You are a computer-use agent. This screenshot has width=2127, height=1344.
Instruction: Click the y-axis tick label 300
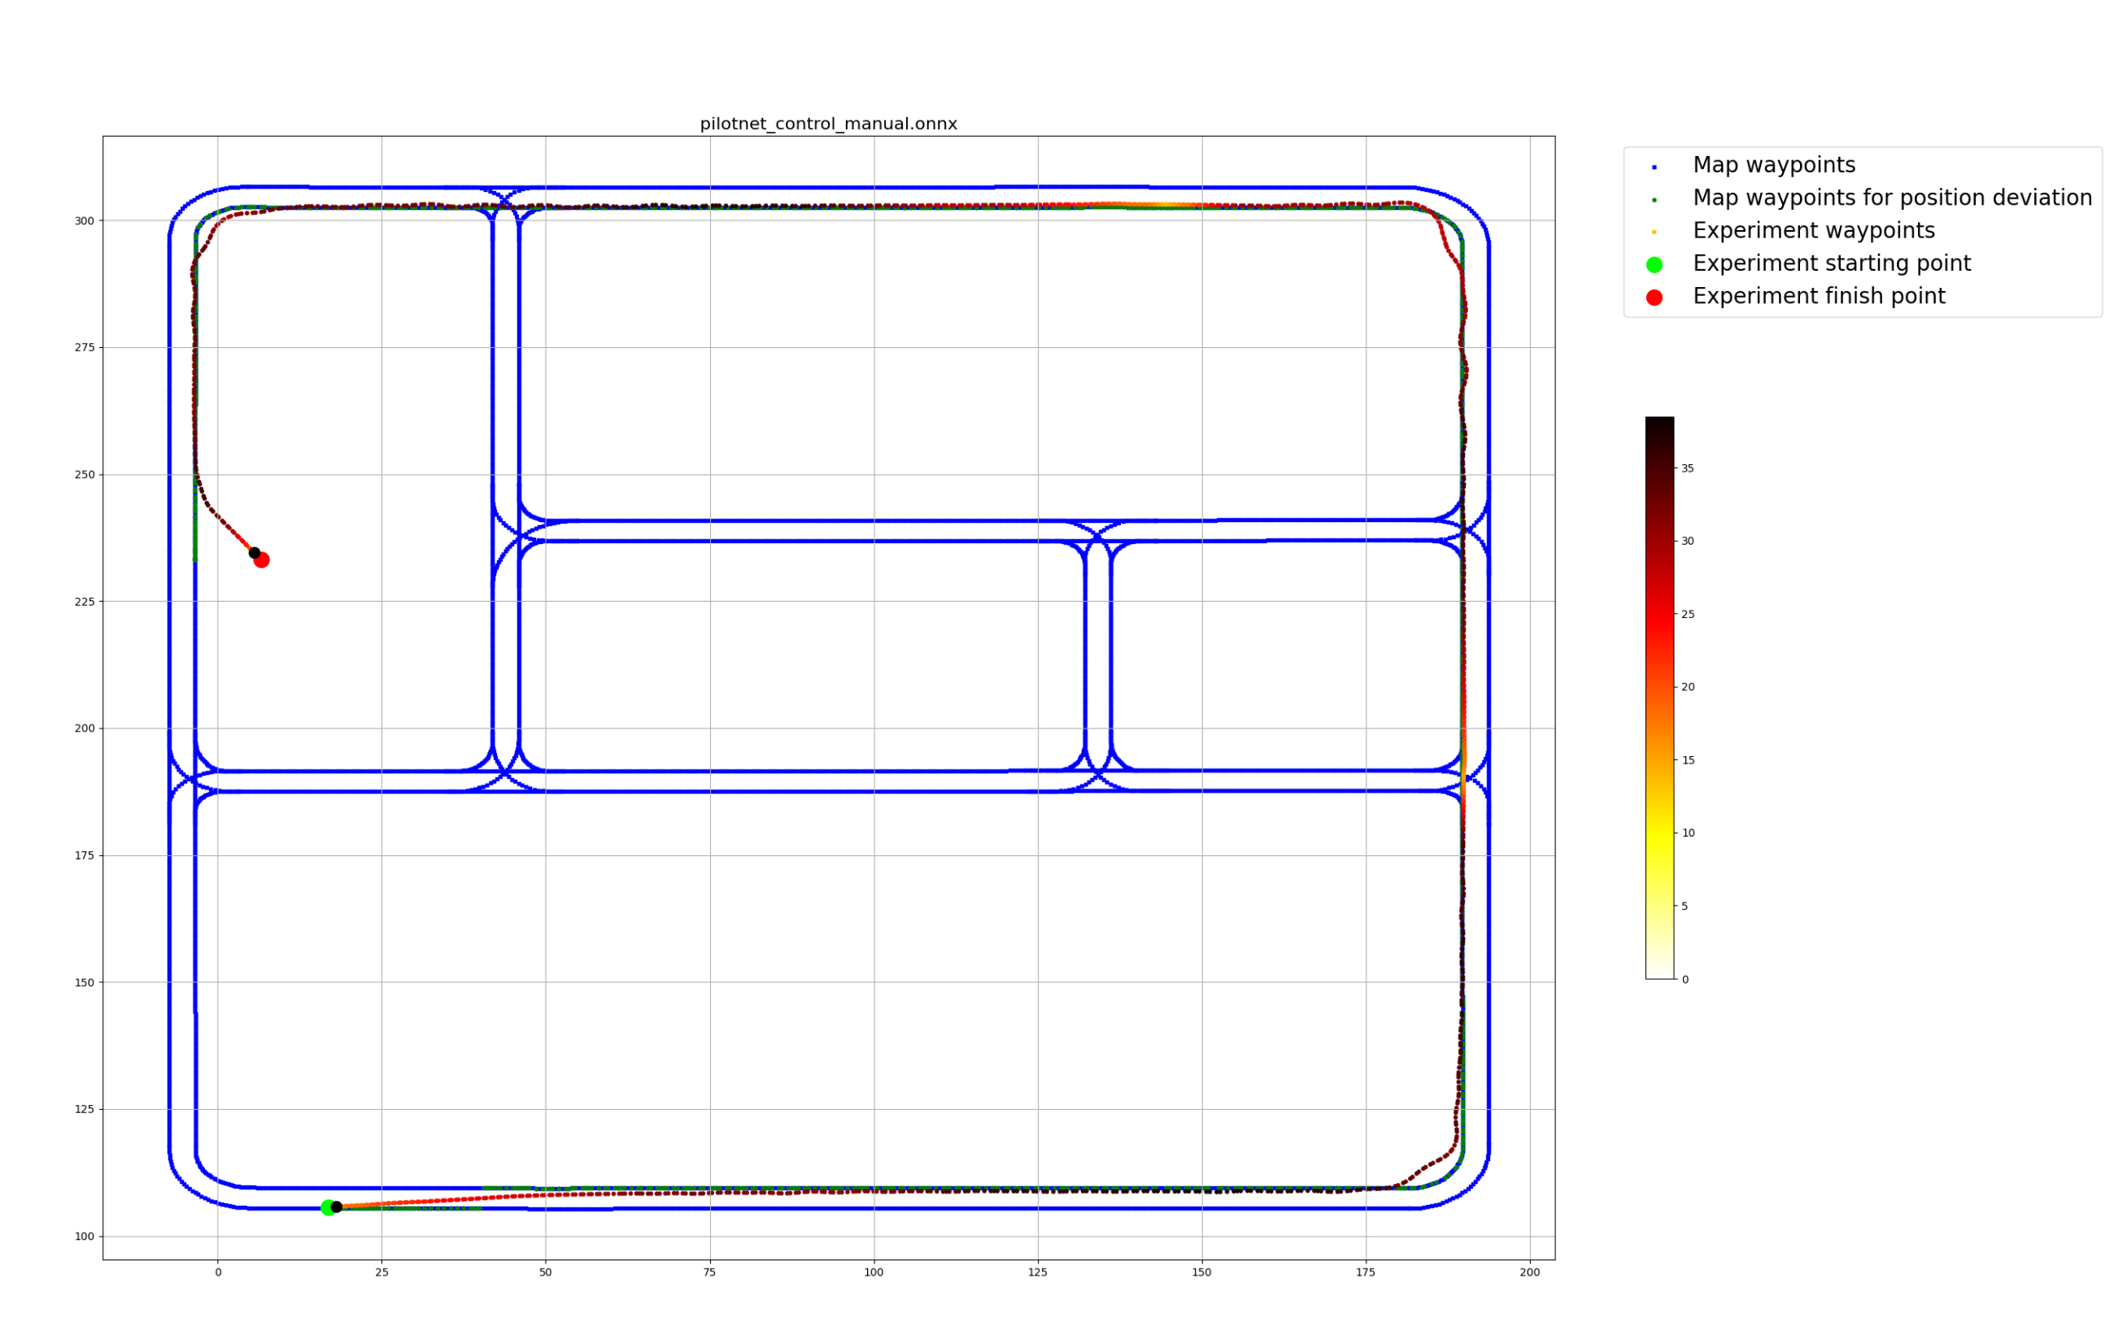tap(84, 221)
